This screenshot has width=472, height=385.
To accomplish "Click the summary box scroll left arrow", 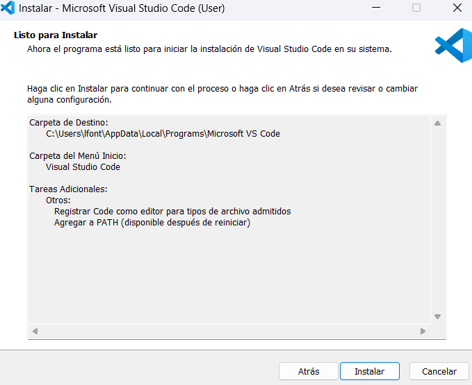I will tap(35, 332).
